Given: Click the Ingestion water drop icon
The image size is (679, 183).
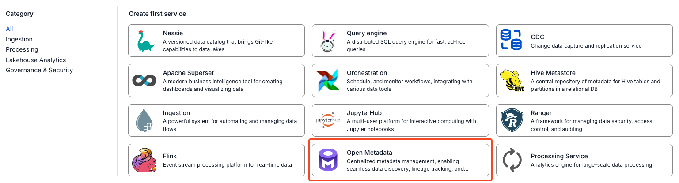Looking at the screenshot, I should click(x=144, y=121).
